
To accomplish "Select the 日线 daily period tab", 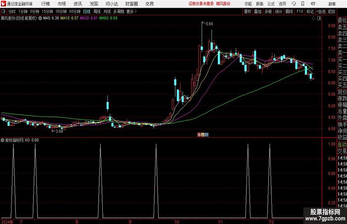I will coord(87,11).
